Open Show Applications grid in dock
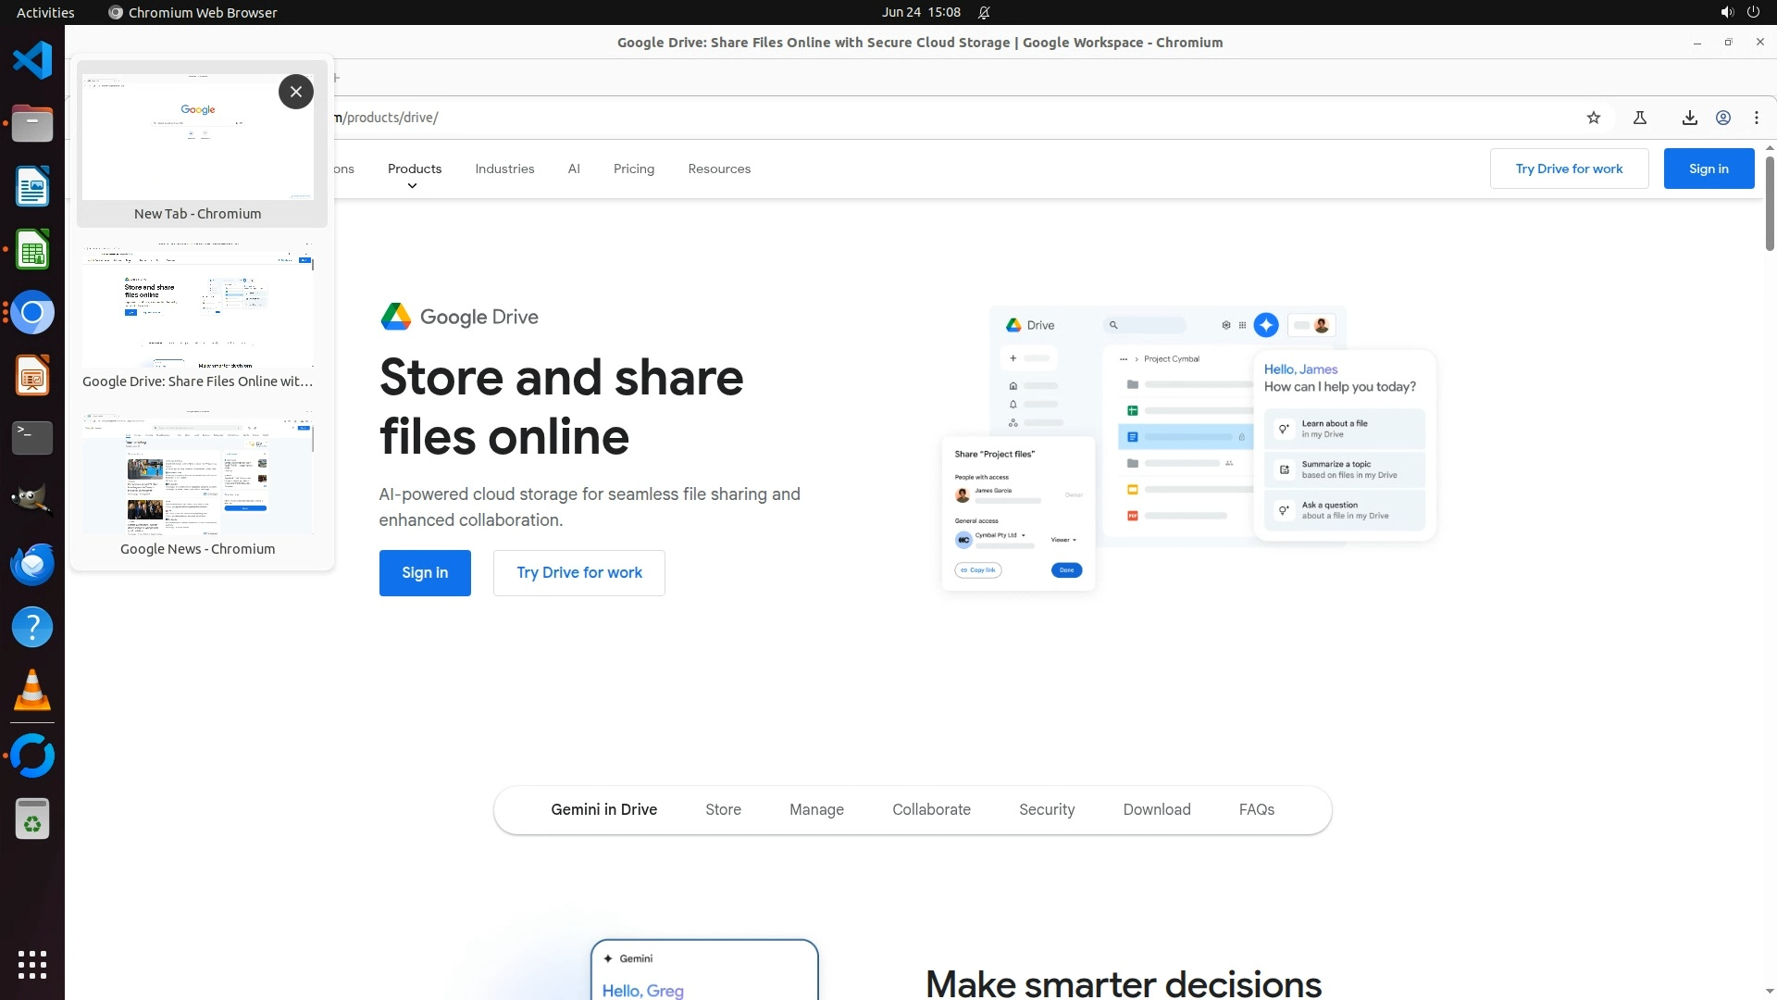Image resolution: width=1777 pixels, height=1000 pixels. click(x=32, y=964)
